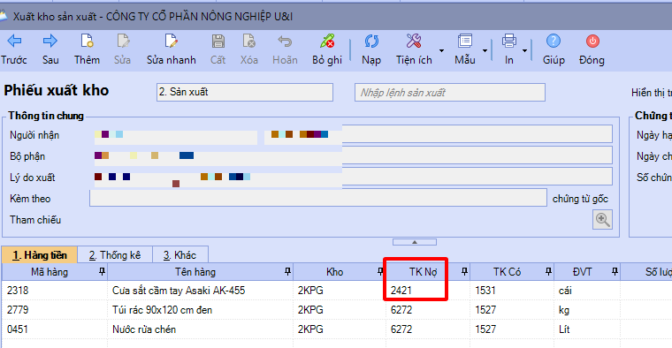Expand In print dropdown arrow
Viewport: 672px width, 348px height.
click(x=524, y=50)
